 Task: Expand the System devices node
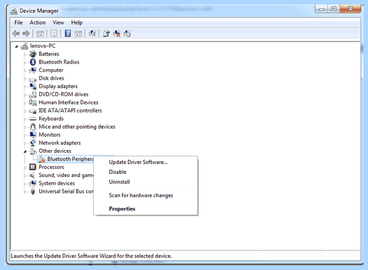[25, 184]
